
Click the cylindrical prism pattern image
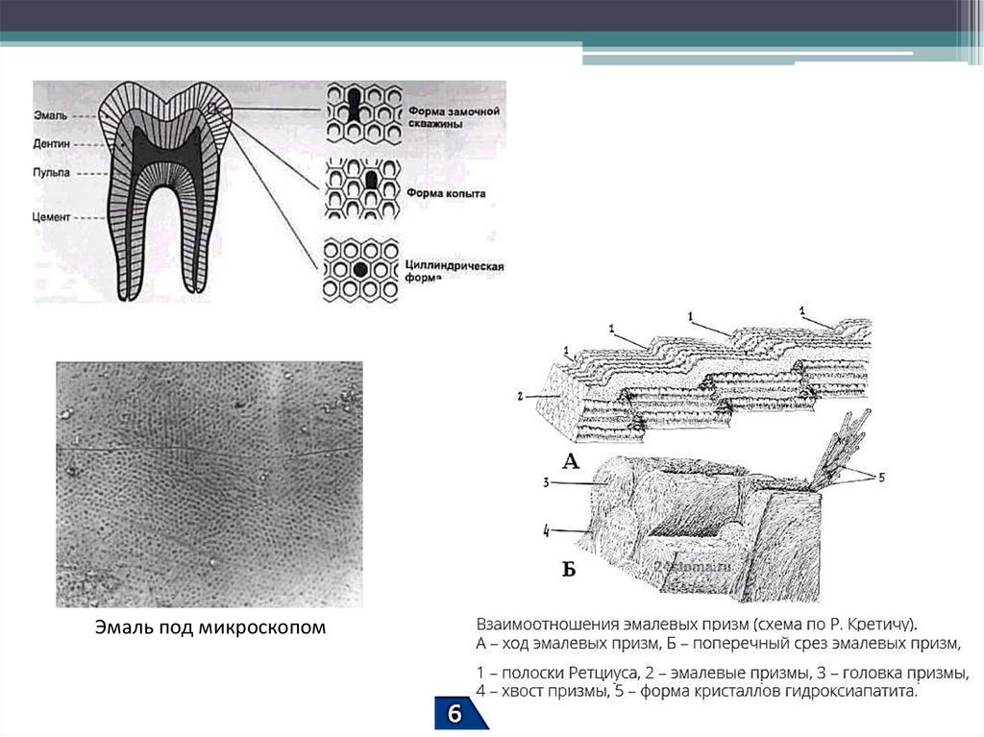point(361,270)
